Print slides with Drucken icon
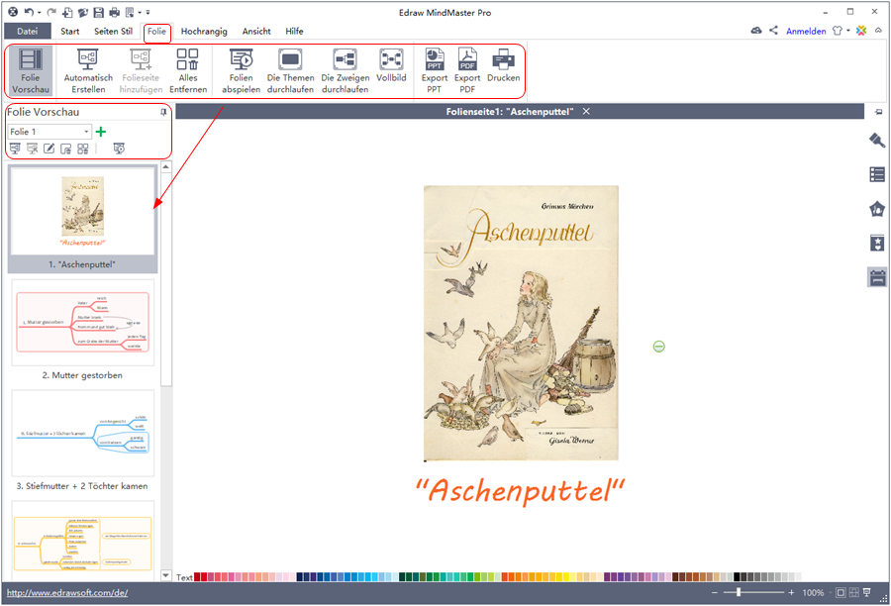 [x=503, y=59]
